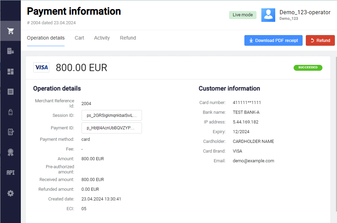This screenshot has width=337, height=223.
Task: Click the Live mode badge
Action: pos(243,15)
